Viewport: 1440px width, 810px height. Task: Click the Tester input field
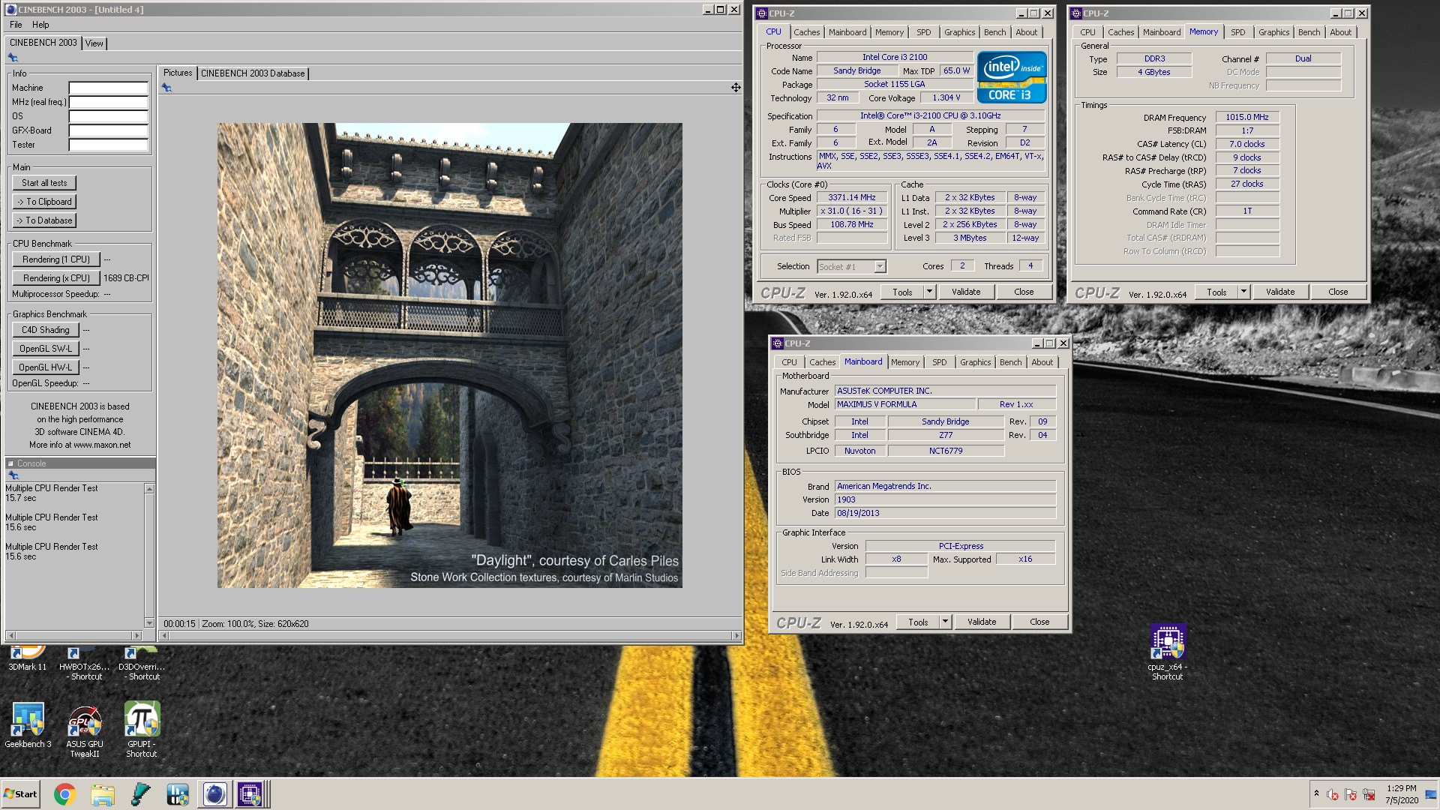click(108, 145)
